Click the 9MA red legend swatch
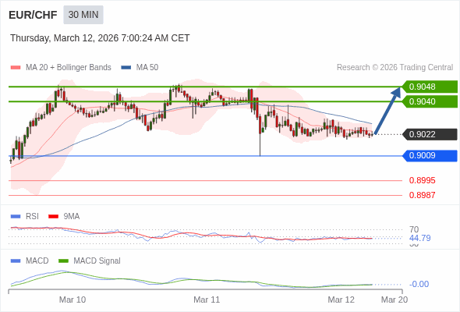The height and width of the screenshot is (312, 460). click(53, 217)
